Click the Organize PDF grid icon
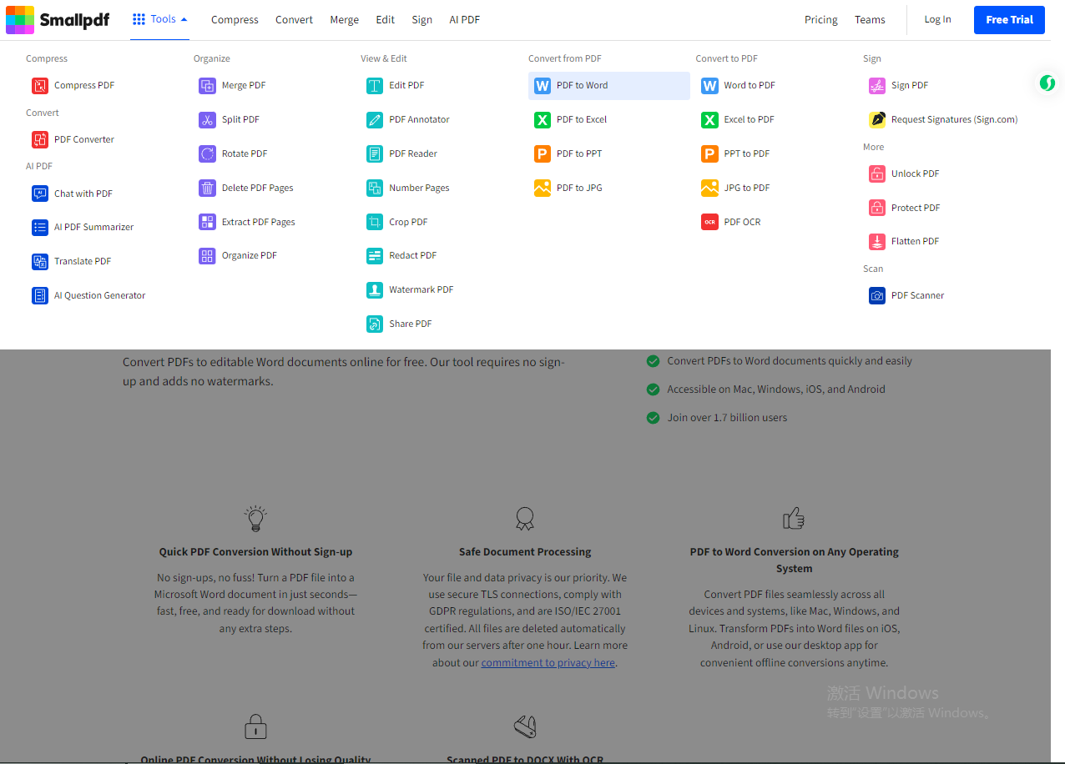Viewport: 1065px width, 764px height. tap(207, 256)
